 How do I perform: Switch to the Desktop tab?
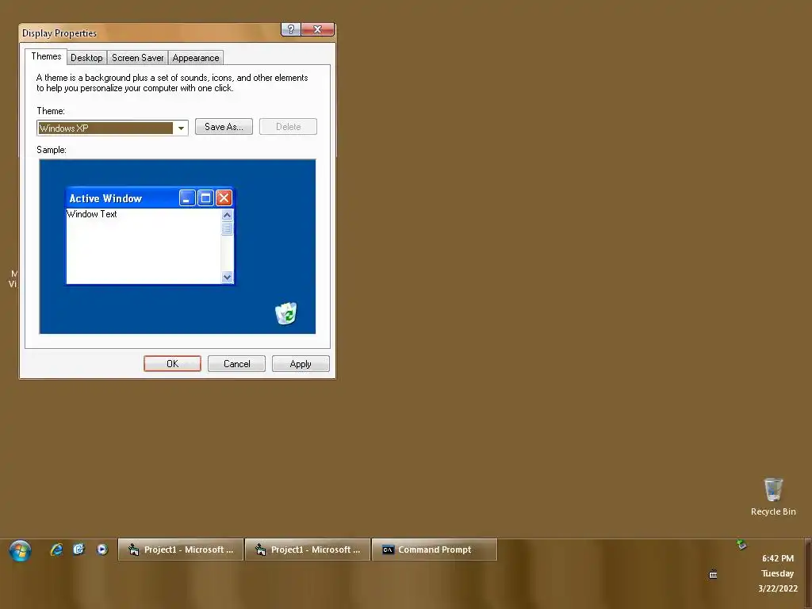click(86, 57)
